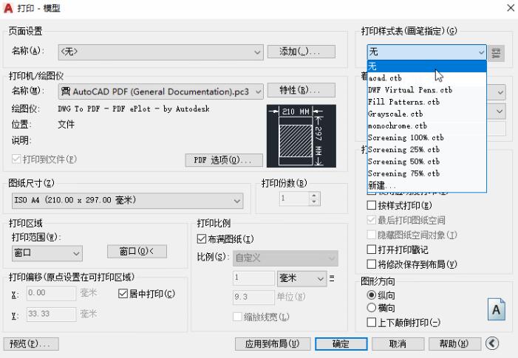Choose 新建... in plot style list

pyautogui.click(x=426, y=185)
